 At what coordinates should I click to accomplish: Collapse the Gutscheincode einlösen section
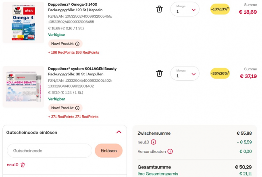point(119,132)
